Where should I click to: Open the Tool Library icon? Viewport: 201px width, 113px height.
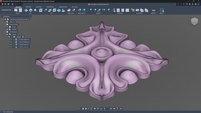point(133,10)
